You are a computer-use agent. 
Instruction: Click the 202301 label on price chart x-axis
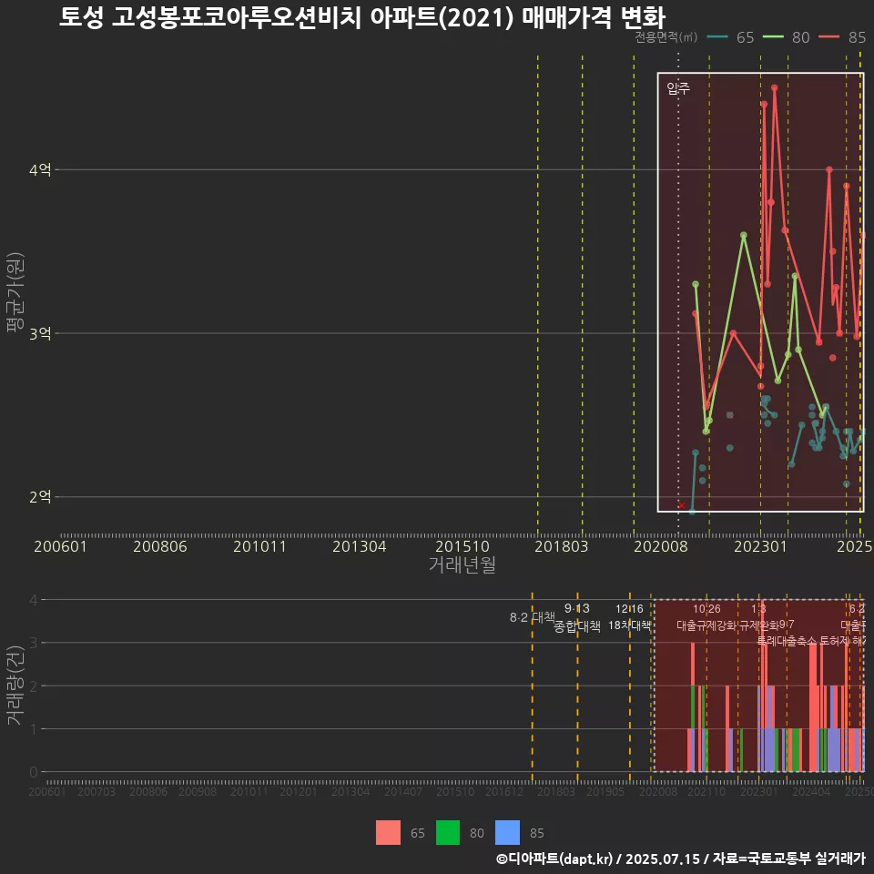(760, 546)
